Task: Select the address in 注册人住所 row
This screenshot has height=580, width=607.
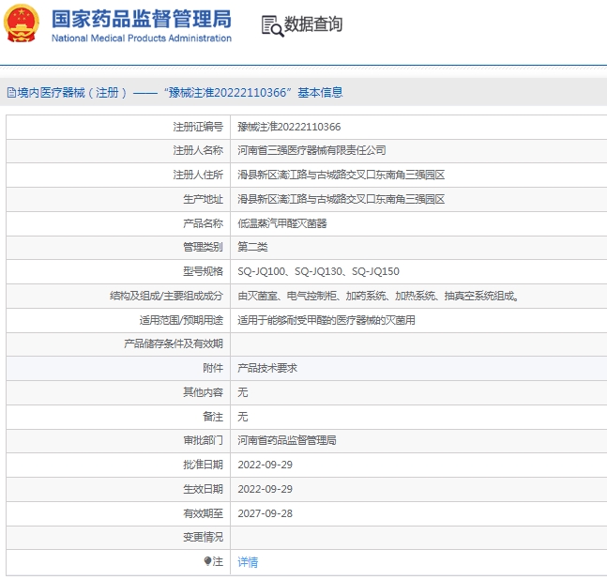Action: click(341, 175)
